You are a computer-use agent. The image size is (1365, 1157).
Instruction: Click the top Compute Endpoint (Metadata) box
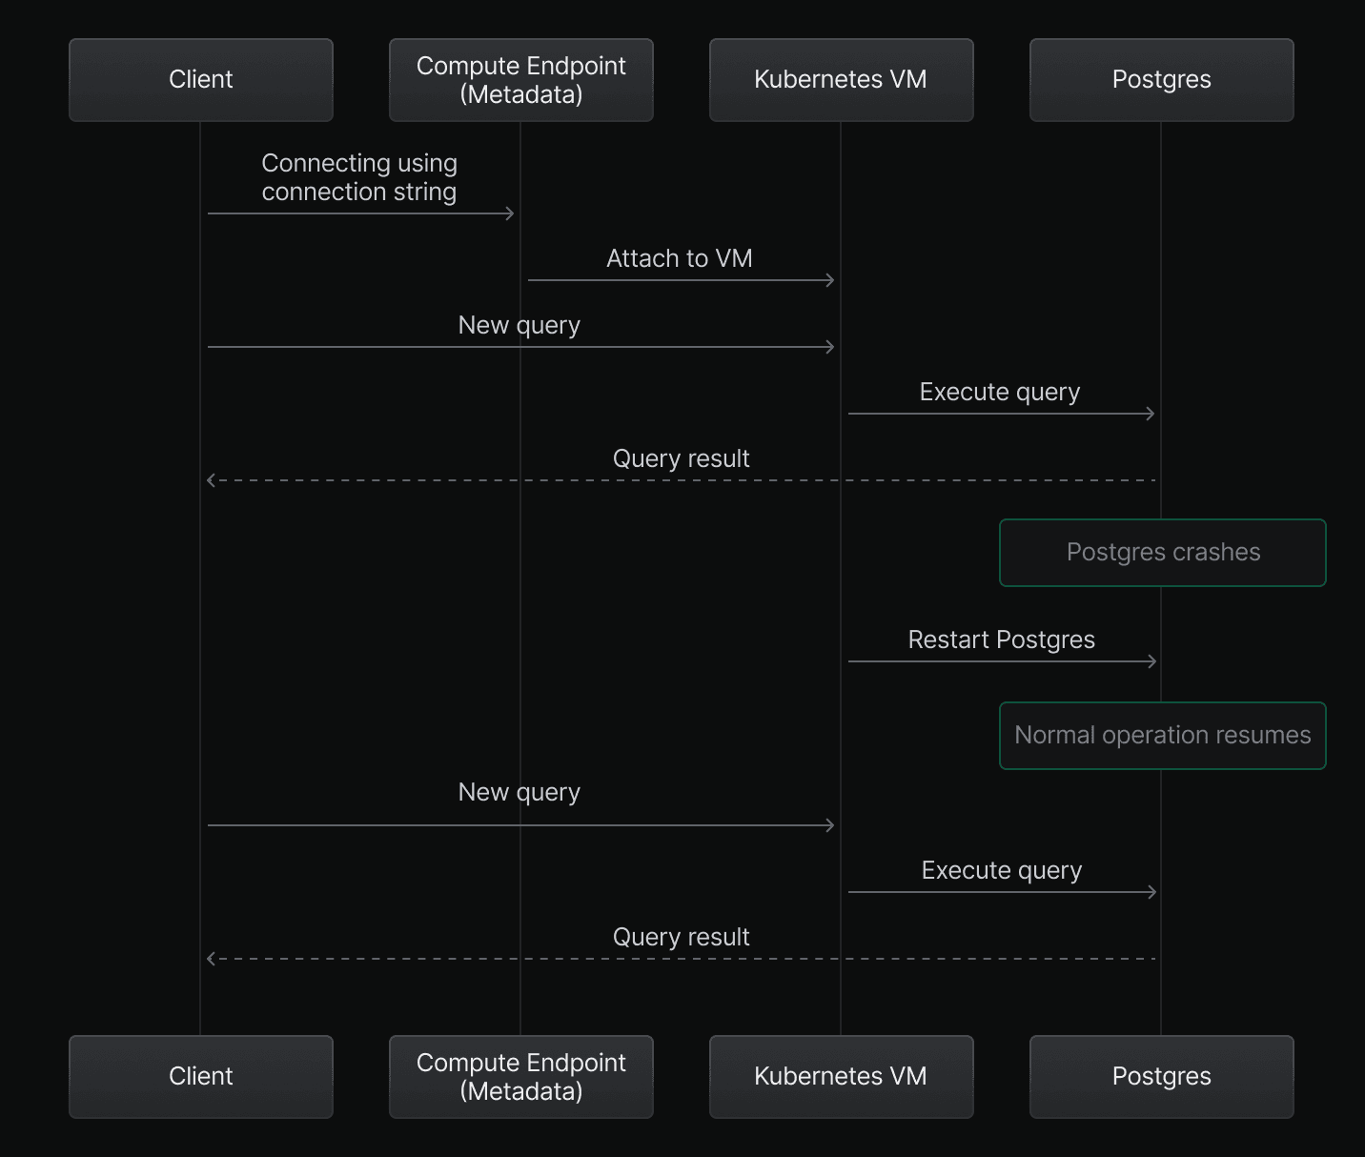tap(520, 80)
